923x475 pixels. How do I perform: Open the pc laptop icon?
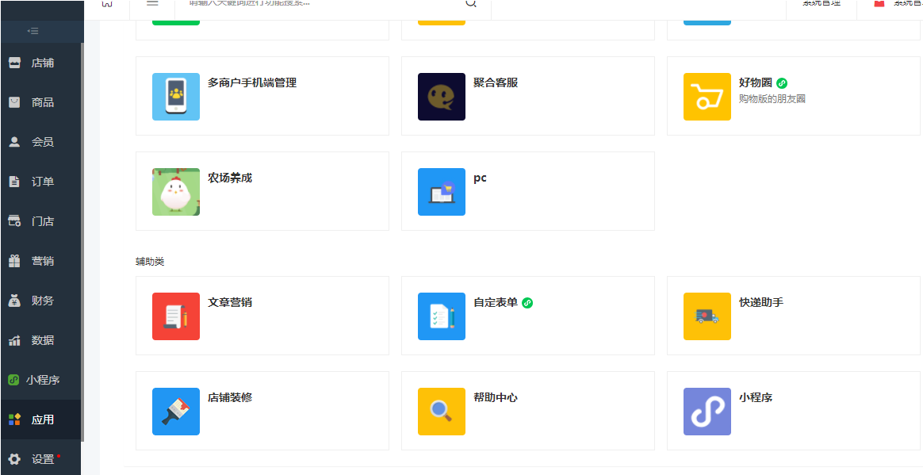pyautogui.click(x=441, y=192)
